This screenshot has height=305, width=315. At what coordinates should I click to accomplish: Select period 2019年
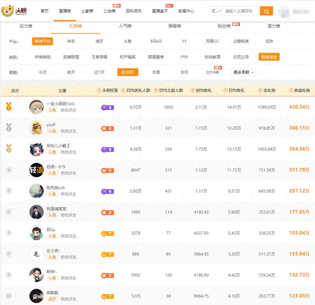[x=212, y=72]
